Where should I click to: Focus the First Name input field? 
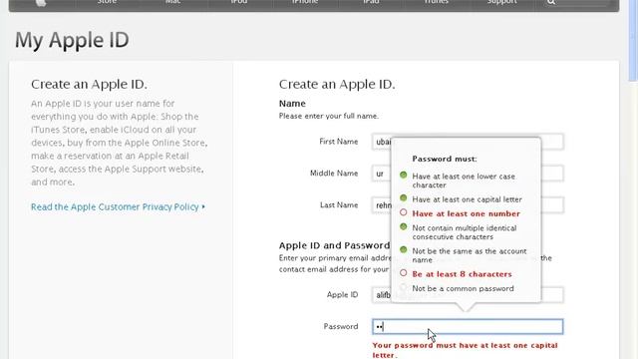(468, 142)
